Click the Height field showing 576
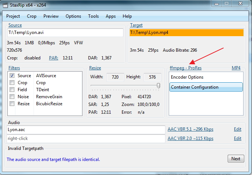This screenshot has height=175, width=252. [x=153, y=77]
